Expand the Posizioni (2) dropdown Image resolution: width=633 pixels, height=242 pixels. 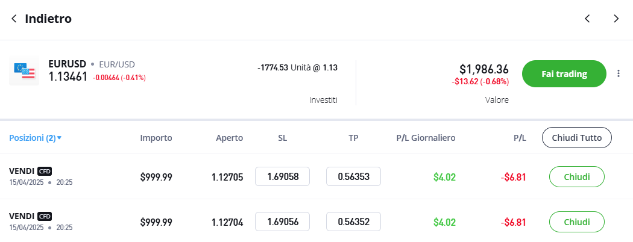pos(35,138)
